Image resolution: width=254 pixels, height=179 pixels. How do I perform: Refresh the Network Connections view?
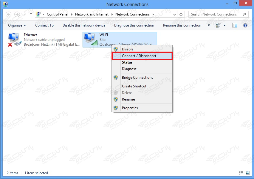[181, 14]
